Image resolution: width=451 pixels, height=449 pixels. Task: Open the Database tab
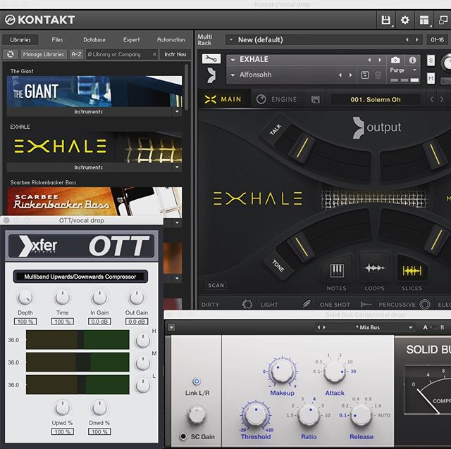(x=94, y=39)
